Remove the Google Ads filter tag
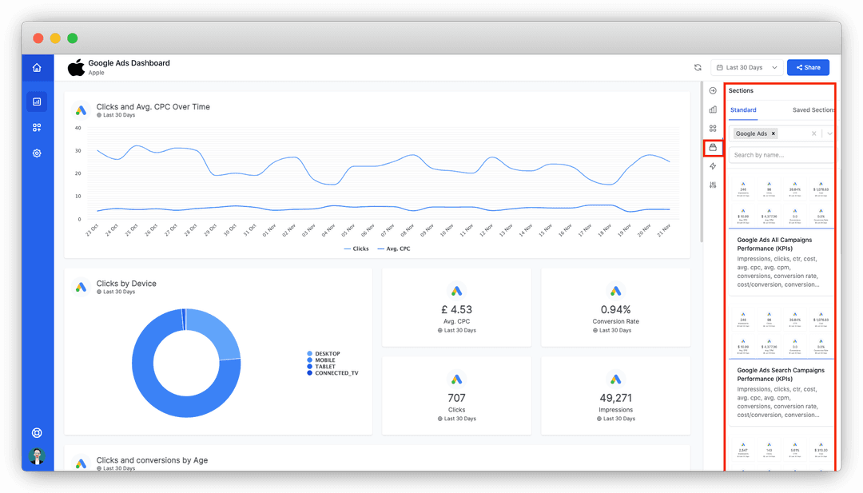Viewport: 863px width, 493px height. click(x=774, y=133)
